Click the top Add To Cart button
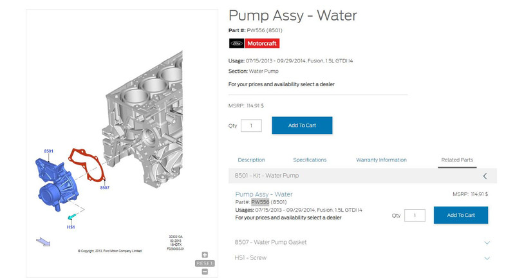Viewport: 515px width, 278px height. pyautogui.click(x=302, y=125)
